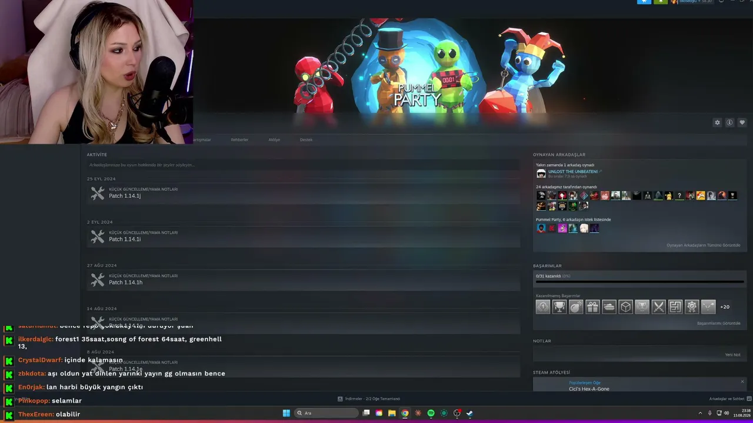Image resolution: width=753 pixels, height=423 pixels.
Task: Click the Pummel Party banner logo
Action: pyautogui.click(x=417, y=95)
